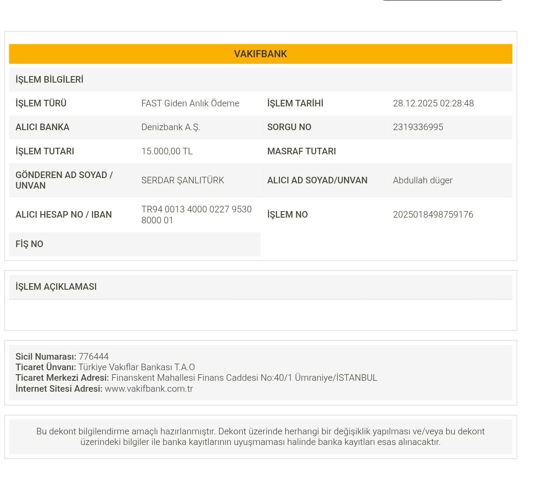This screenshot has width=536, height=492.
Task: Click the FİŞ NO label
Action: (29, 244)
